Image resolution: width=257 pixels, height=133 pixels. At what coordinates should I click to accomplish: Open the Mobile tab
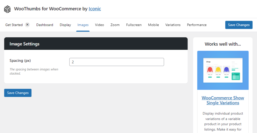pyautogui.click(x=153, y=25)
